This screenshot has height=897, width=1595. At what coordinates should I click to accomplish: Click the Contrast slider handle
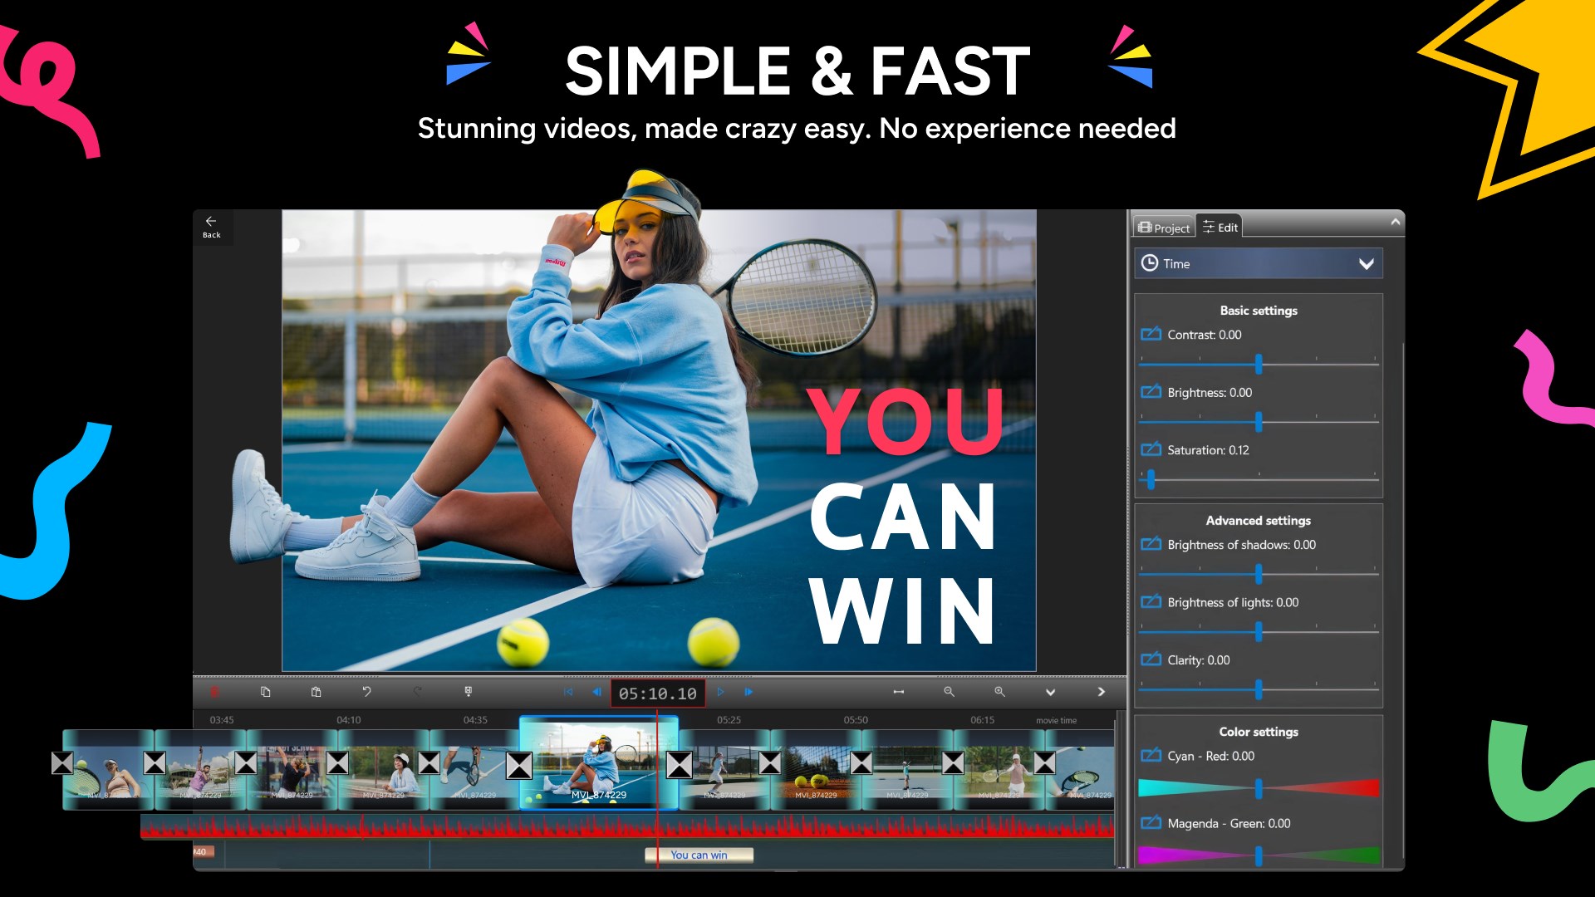coord(1259,364)
